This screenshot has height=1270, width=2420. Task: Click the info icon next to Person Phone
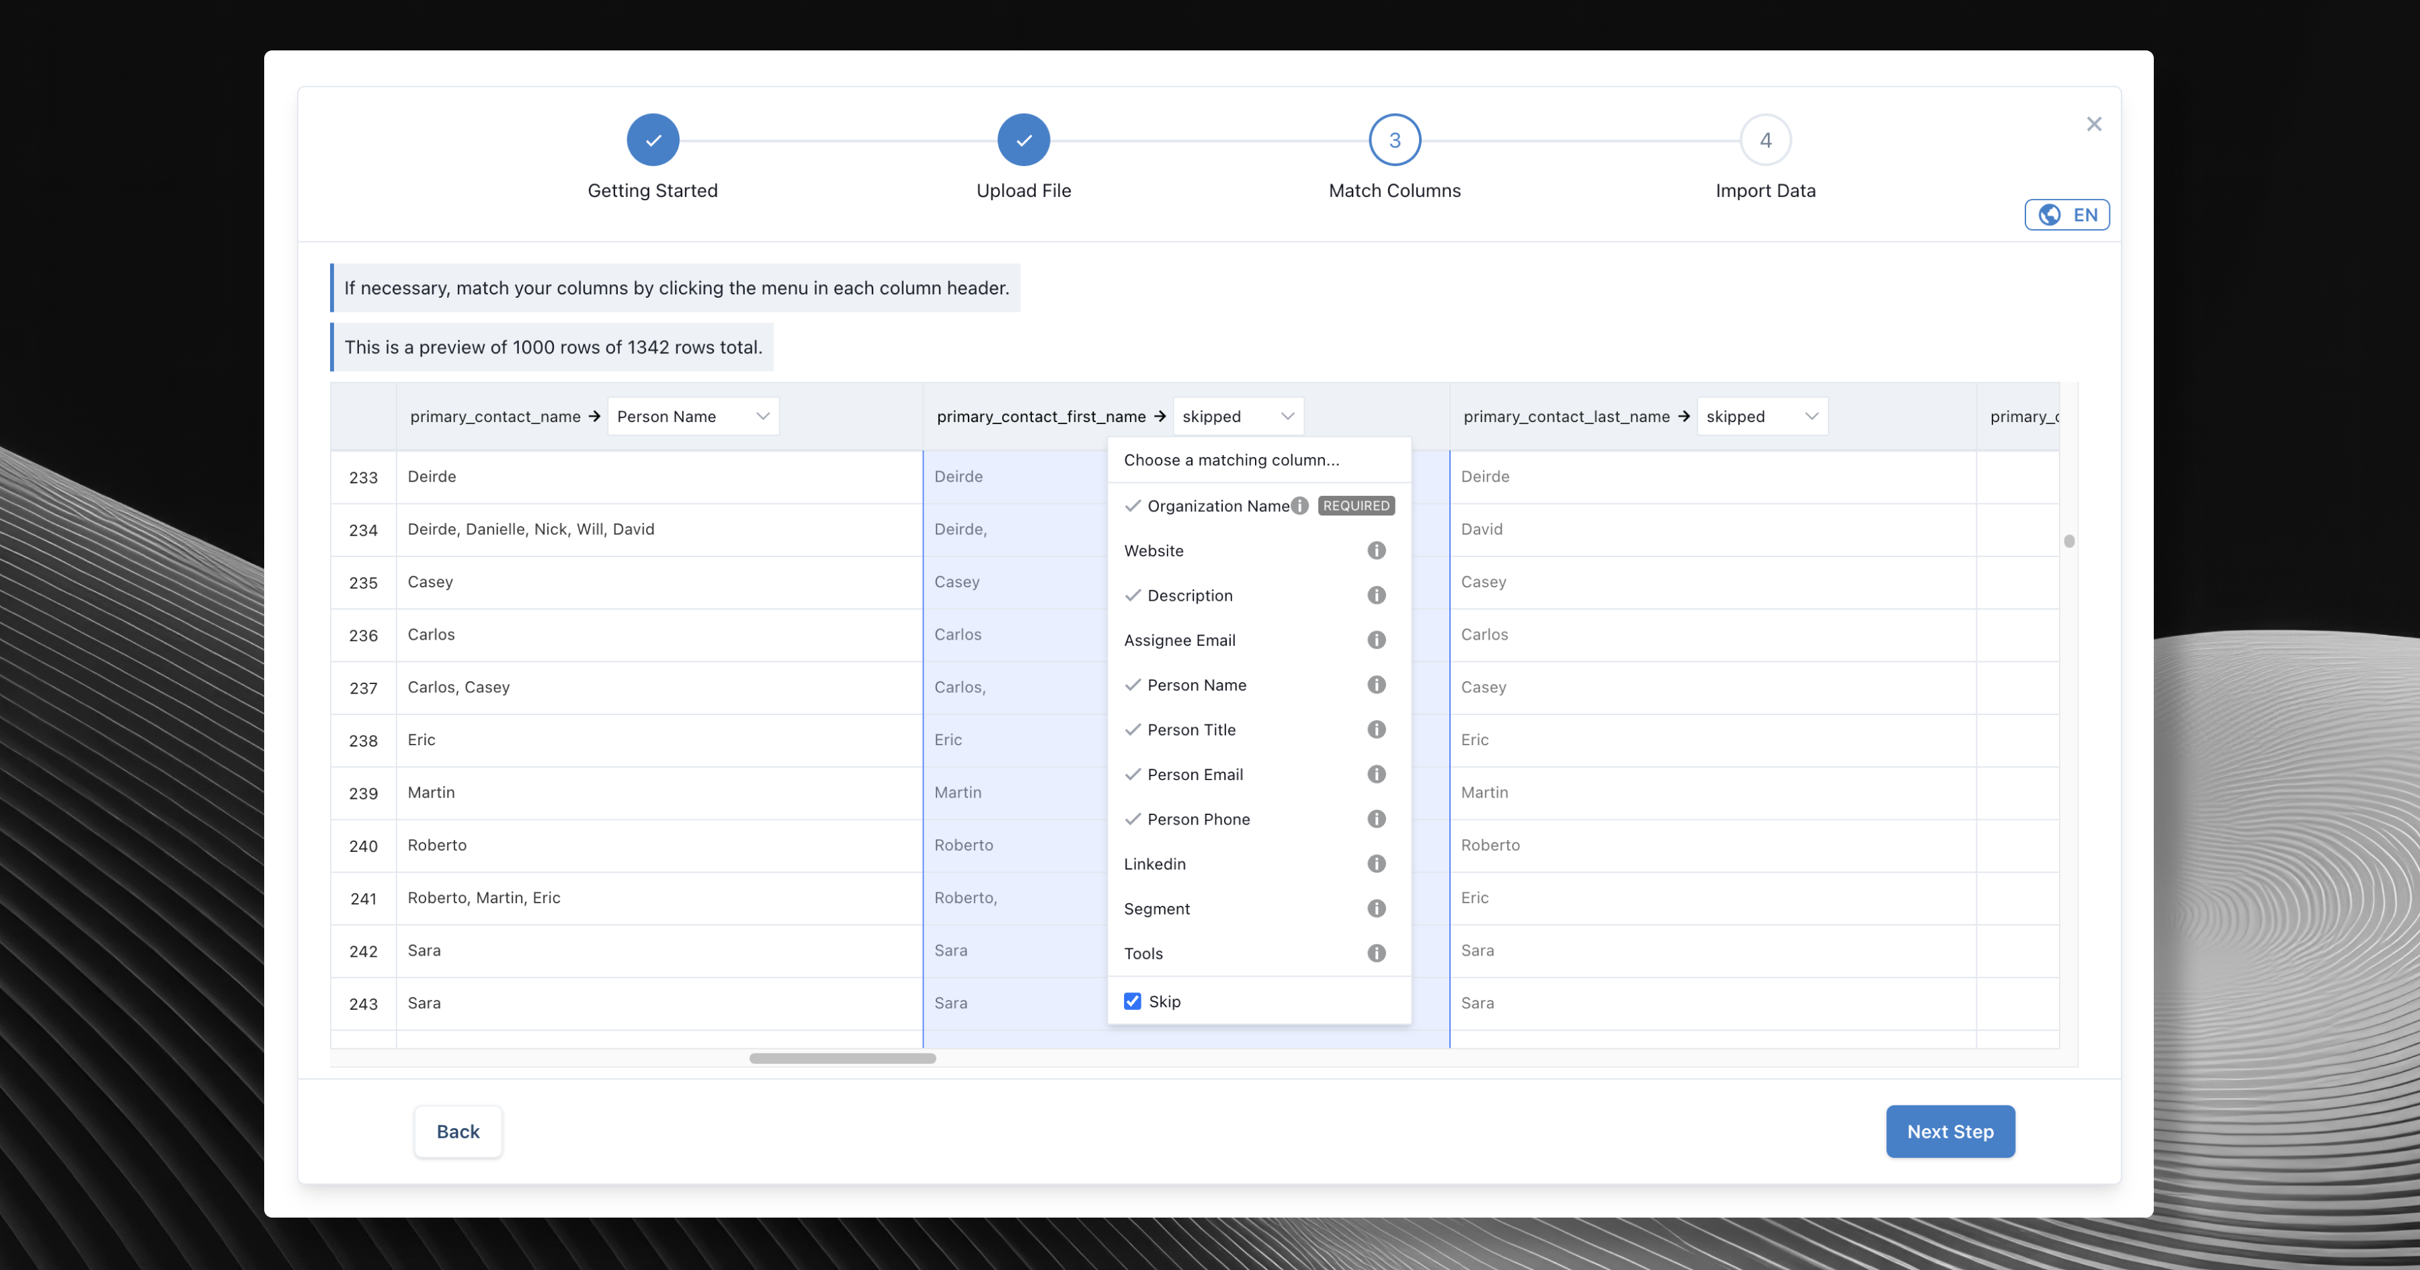(x=1376, y=819)
